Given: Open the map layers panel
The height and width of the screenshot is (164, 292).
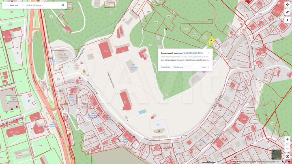Looking at the screenshot, I should point(287,5).
